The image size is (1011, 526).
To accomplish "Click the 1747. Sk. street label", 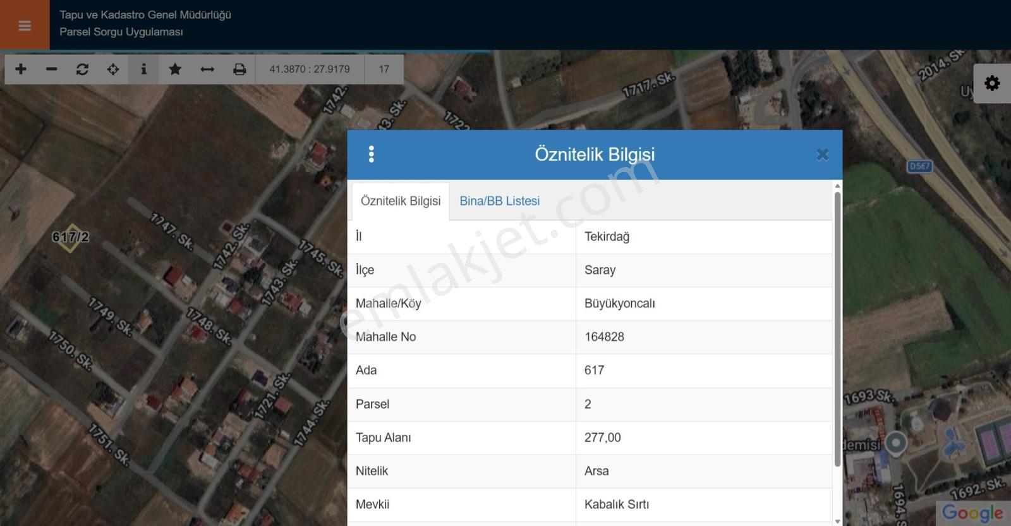I will pyautogui.click(x=172, y=231).
